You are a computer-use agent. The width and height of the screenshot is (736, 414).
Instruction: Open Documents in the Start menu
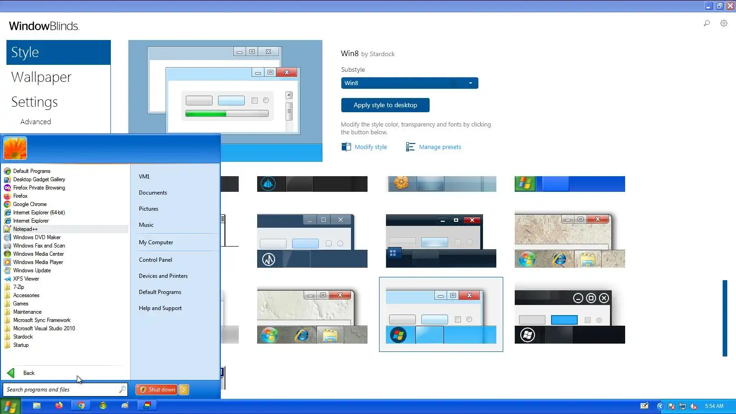pos(153,193)
